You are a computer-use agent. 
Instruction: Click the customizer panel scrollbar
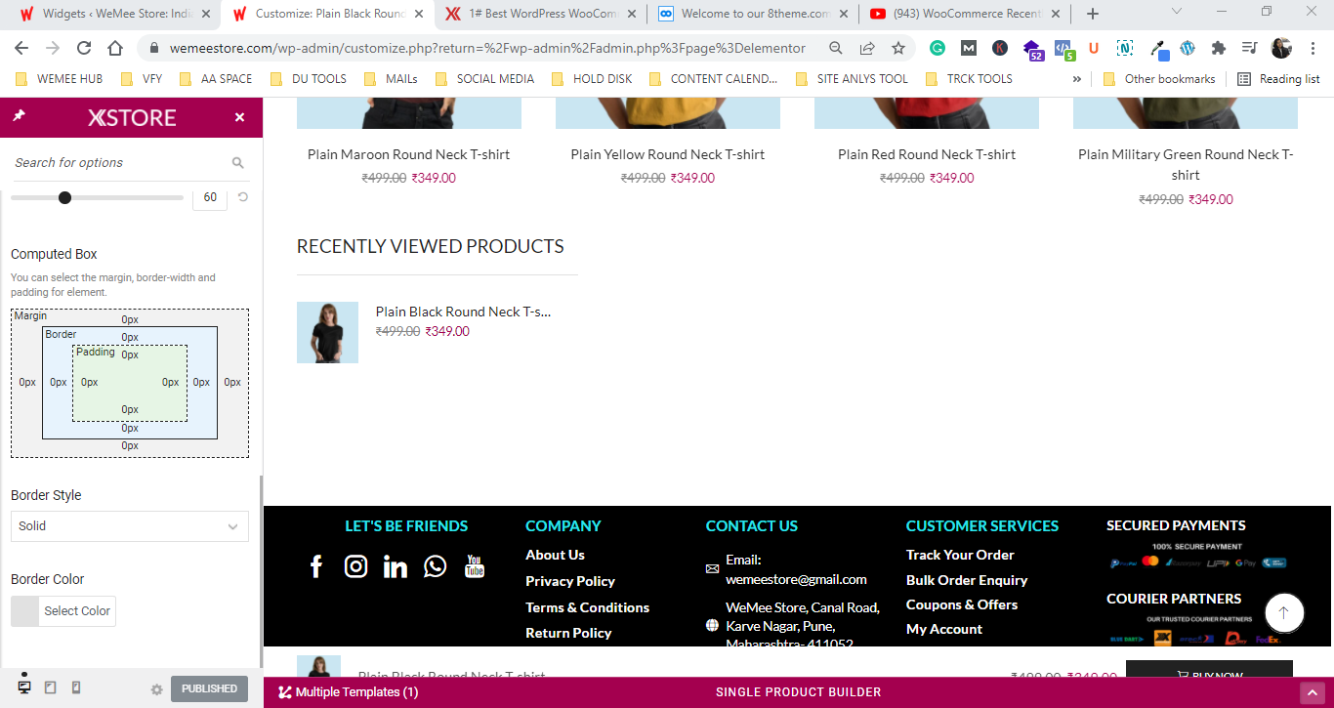[x=260, y=571]
